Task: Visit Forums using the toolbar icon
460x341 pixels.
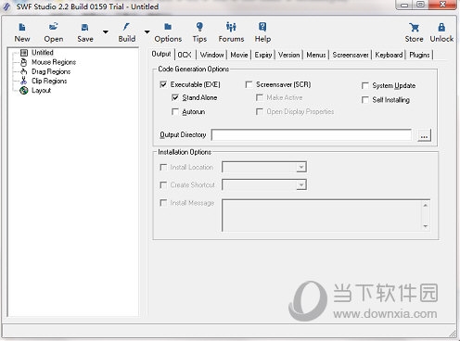Action: pos(231,32)
